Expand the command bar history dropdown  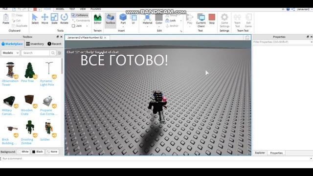[311, 158]
